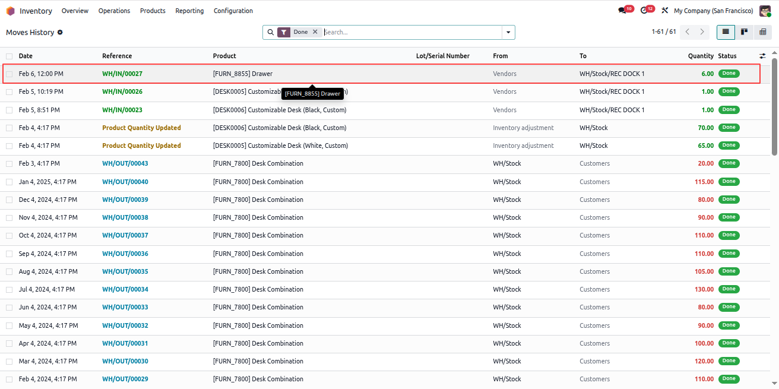Go to next page arrow
Screen dimensions: 779x389
702,32
